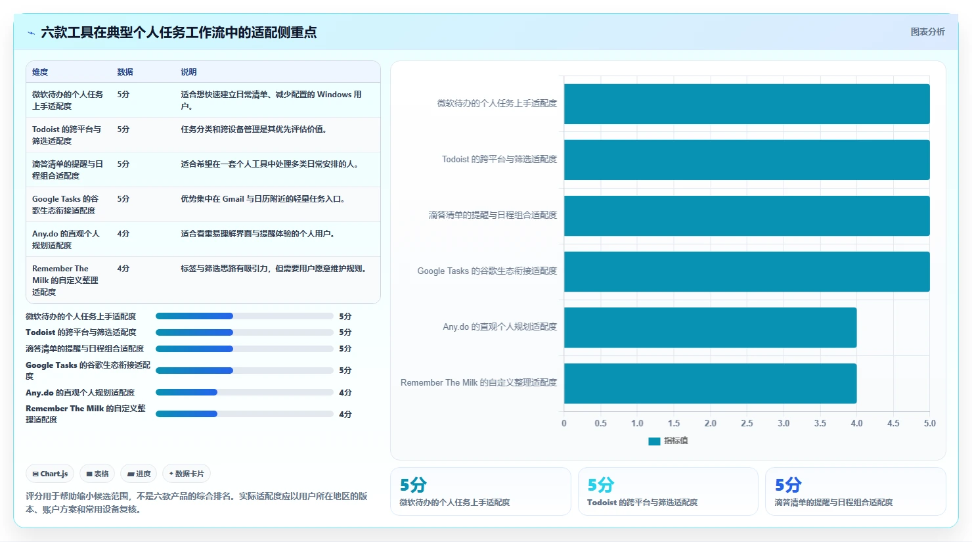Click the 指标值 legend text

[676, 441]
